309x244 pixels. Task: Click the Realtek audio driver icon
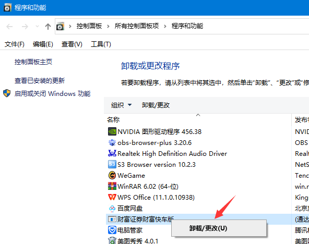[x=112, y=153]
